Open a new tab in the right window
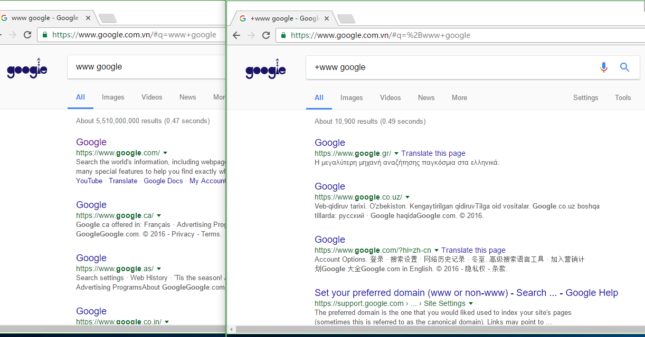The height and width of the screenshot is (337, 645). tap(346, 19)
